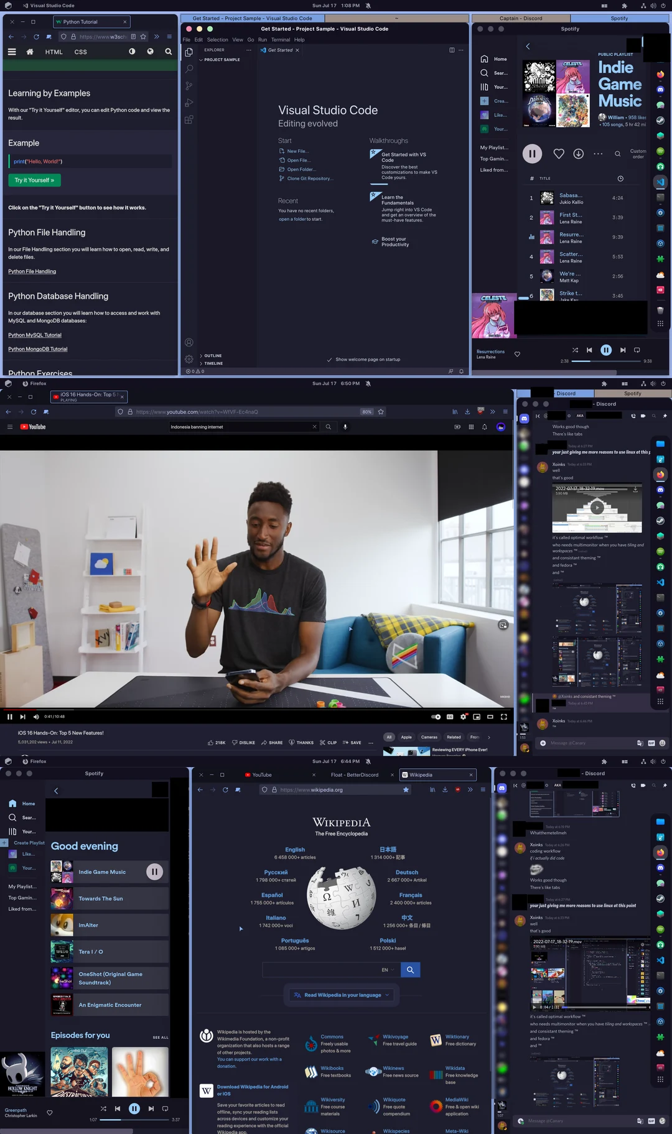Open the Terminal menu in VS Code
Viewport: 672px width, 1134px height.
[280, 40]
